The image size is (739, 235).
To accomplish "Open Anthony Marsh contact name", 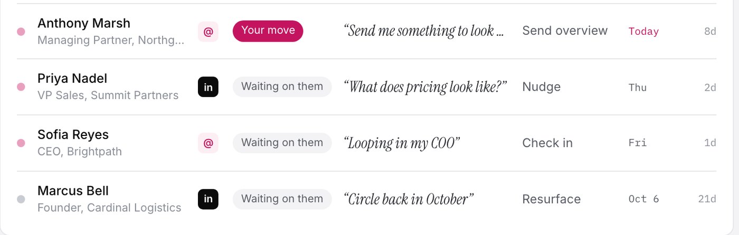I will click(x=84, y=23).
